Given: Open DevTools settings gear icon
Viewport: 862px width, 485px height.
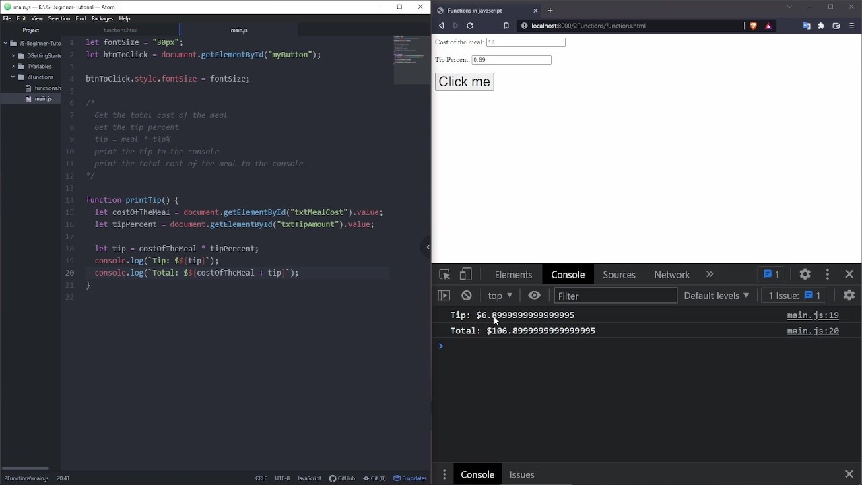Looking at the screenshot, I should [x=805, y=274].
